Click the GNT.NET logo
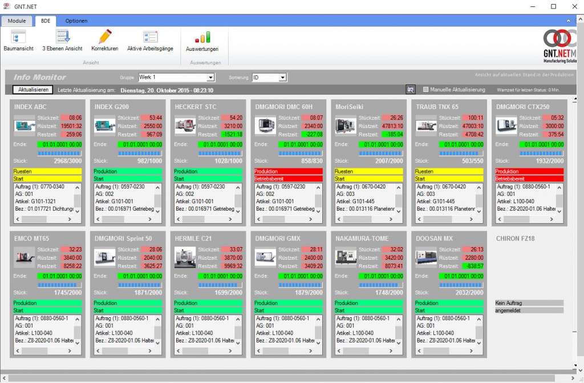Viewport: 584px width, 383px height. (560, 46)
